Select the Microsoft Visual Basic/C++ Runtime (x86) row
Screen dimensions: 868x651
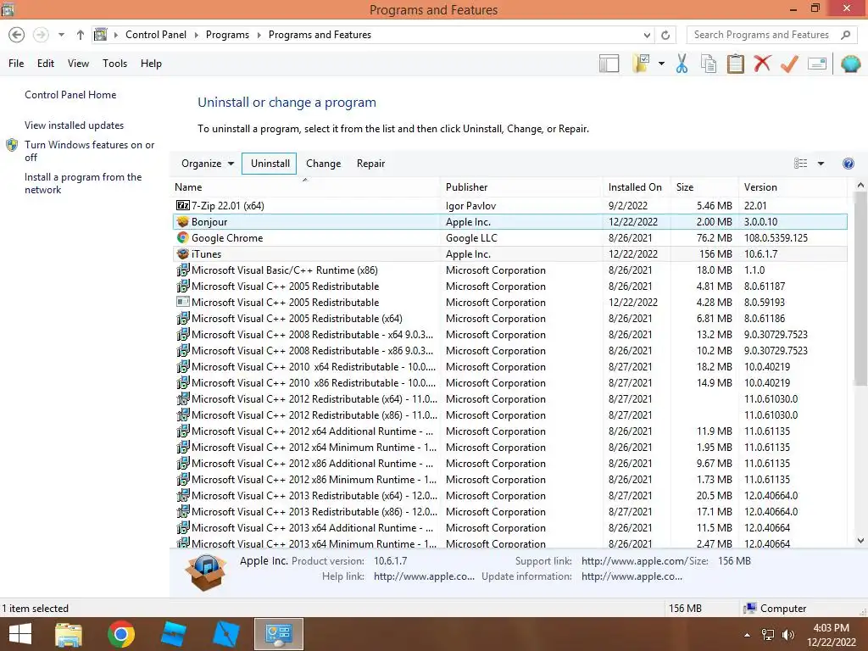(x=509, y=270)
